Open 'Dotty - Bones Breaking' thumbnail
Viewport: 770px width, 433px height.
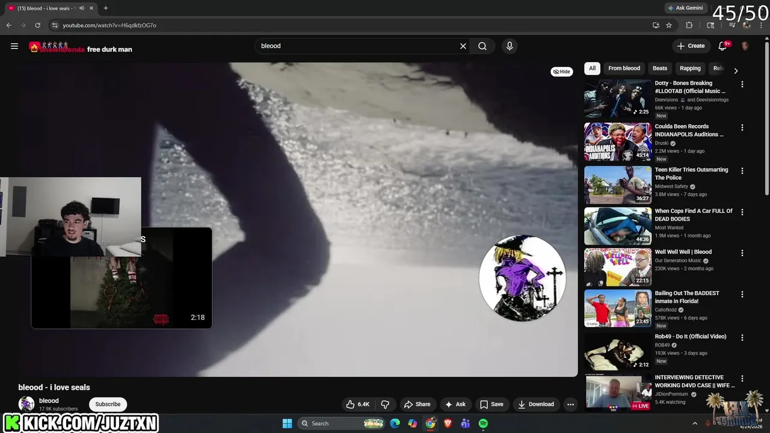617,99
